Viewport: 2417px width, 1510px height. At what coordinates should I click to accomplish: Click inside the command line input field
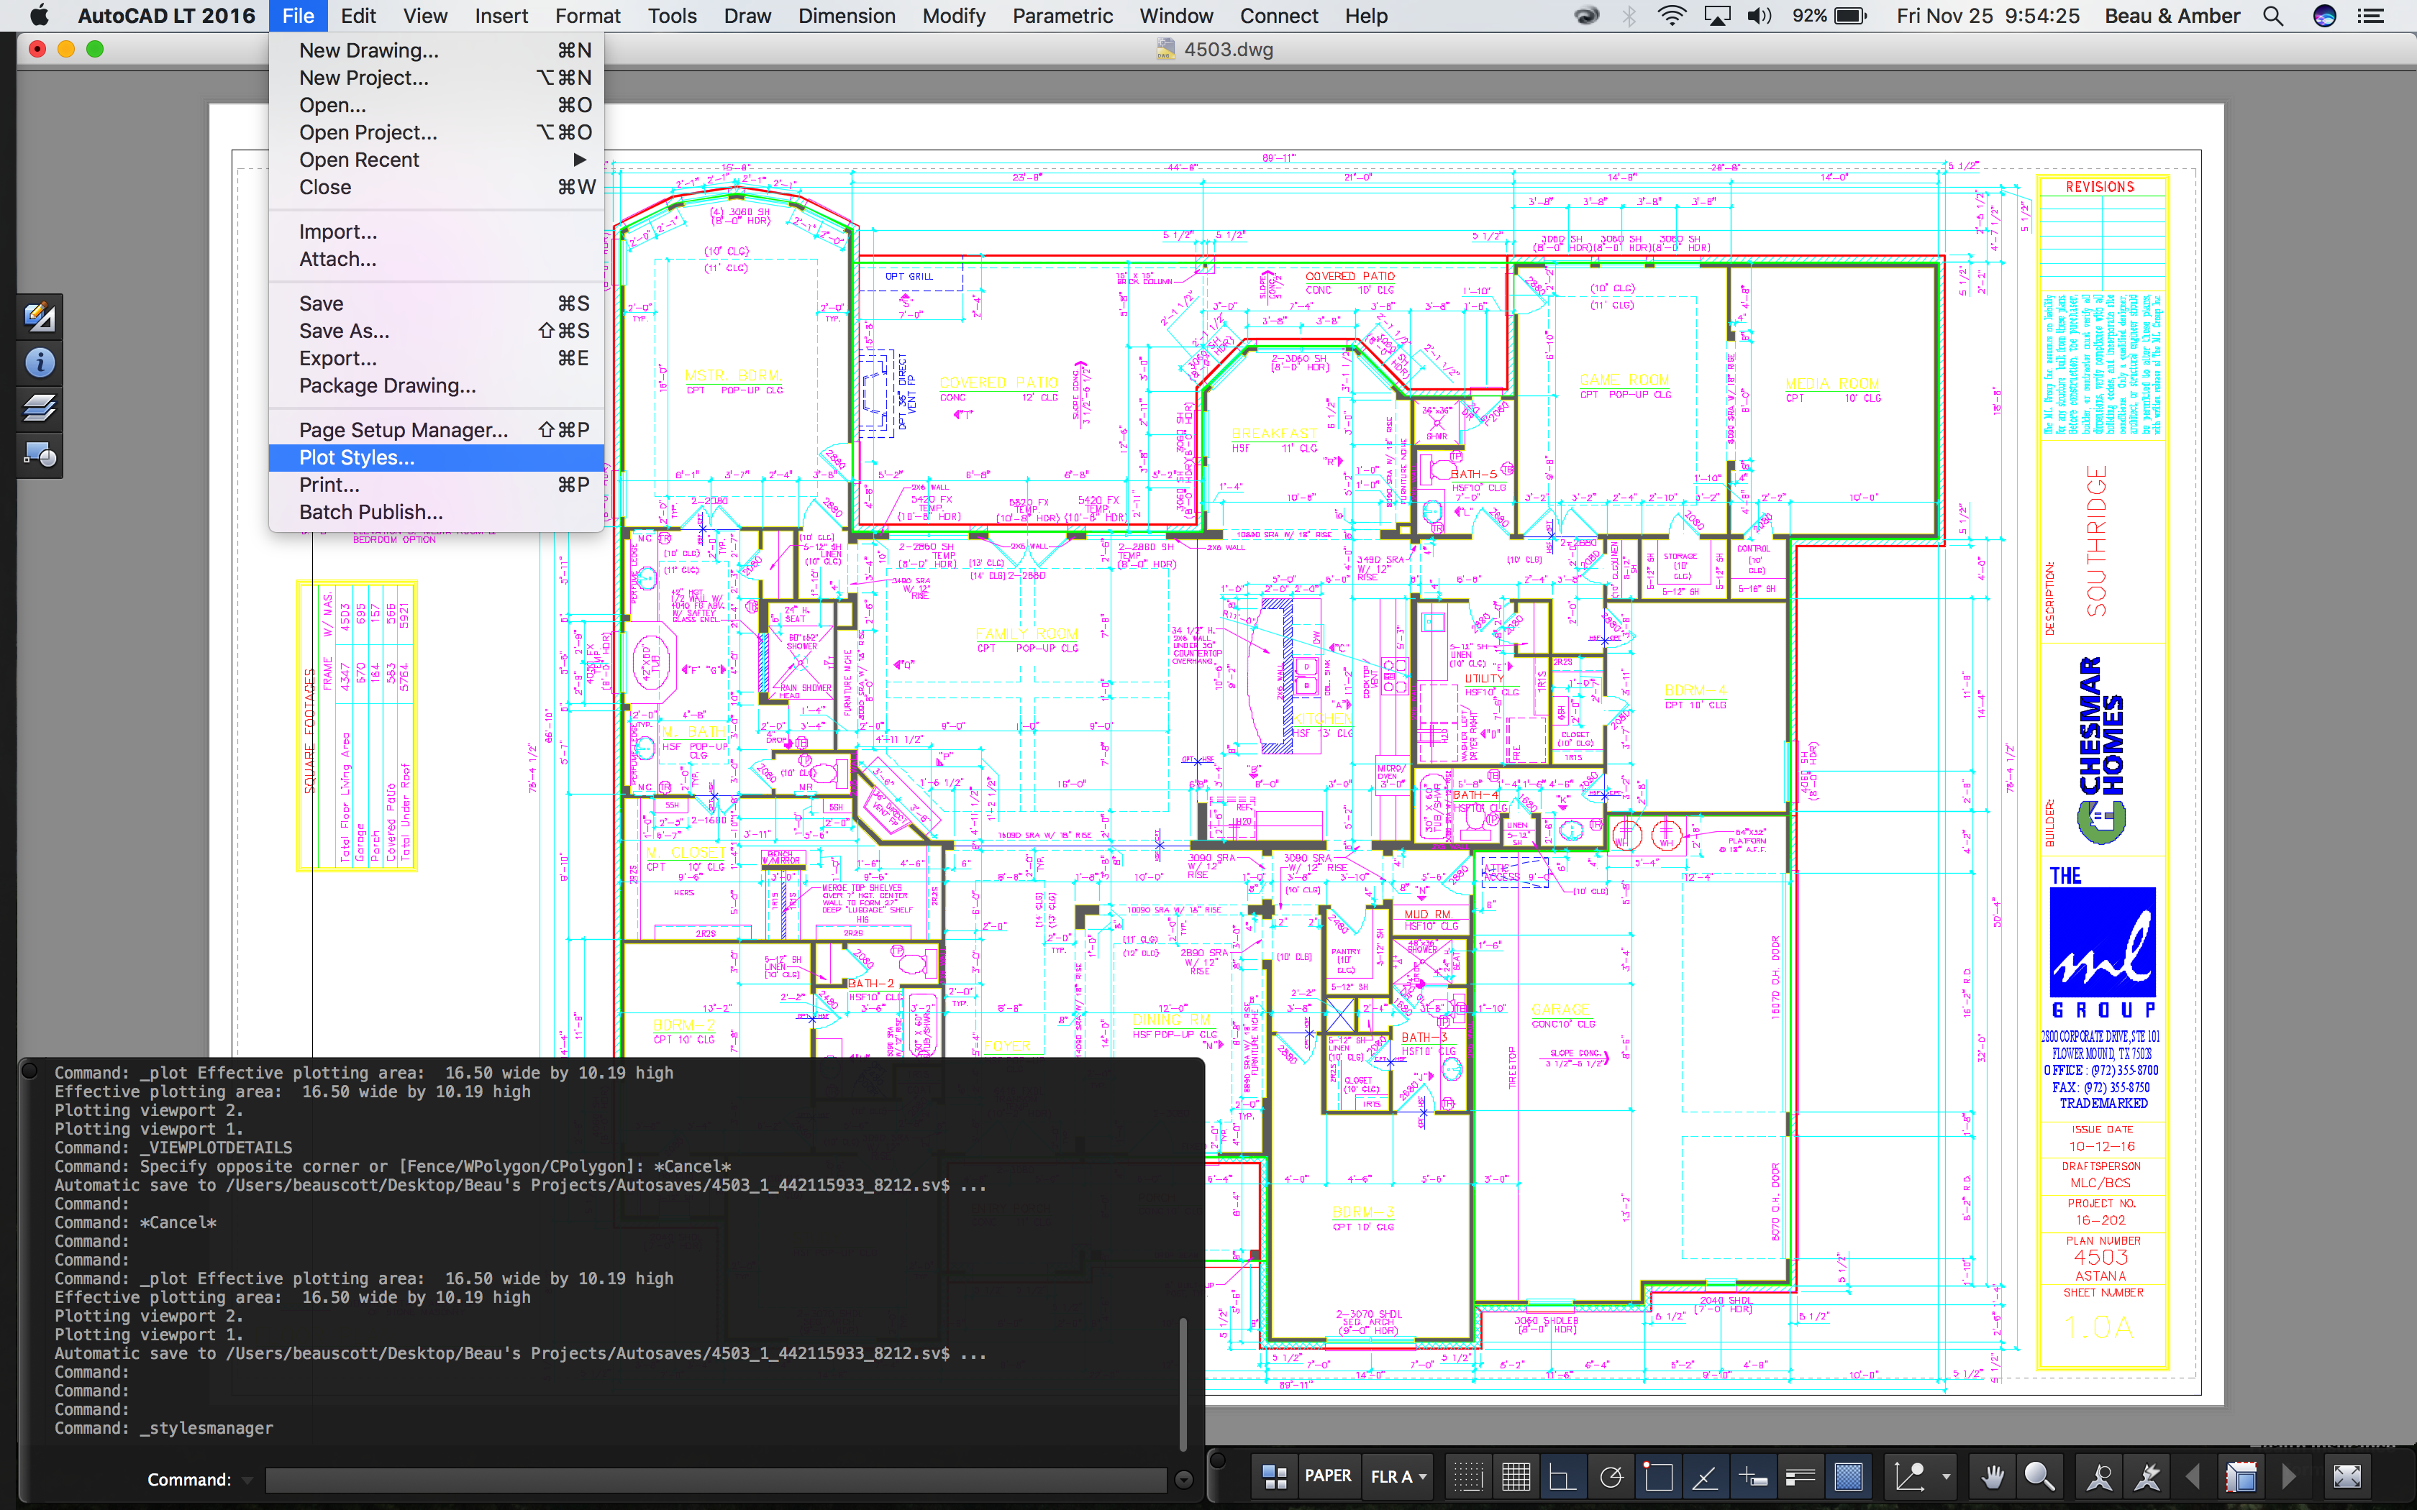(x=699, y=1479)
